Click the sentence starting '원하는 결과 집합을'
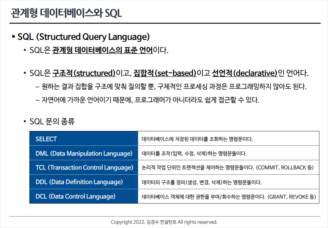The image size is (328, 228). pos(174,86)
